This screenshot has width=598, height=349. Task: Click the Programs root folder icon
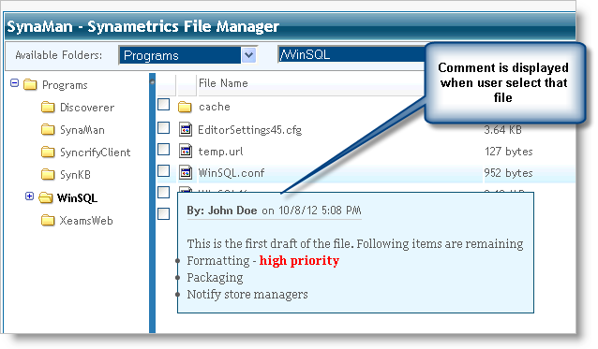tap(30, 84)
